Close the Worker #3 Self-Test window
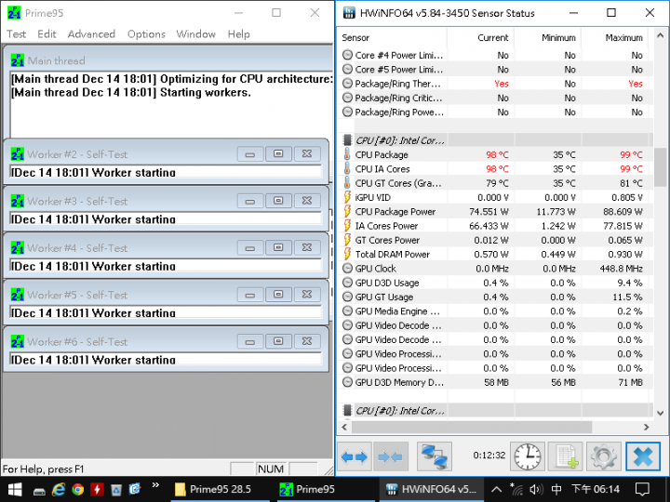The height and width of the screenshot is (502, 670). (x=307, y=201)
